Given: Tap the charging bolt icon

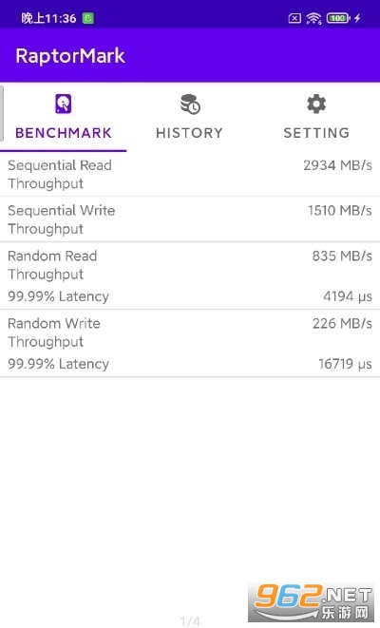Looking at the screenshot, I should 357,18.
